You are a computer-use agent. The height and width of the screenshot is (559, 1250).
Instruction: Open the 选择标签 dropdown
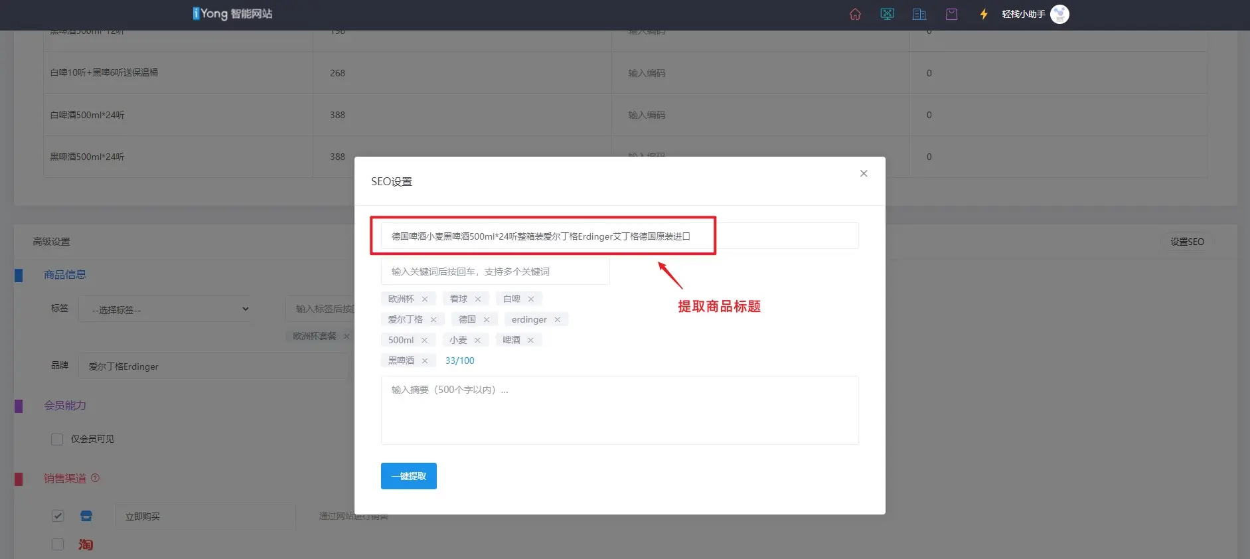pos(165,309)
